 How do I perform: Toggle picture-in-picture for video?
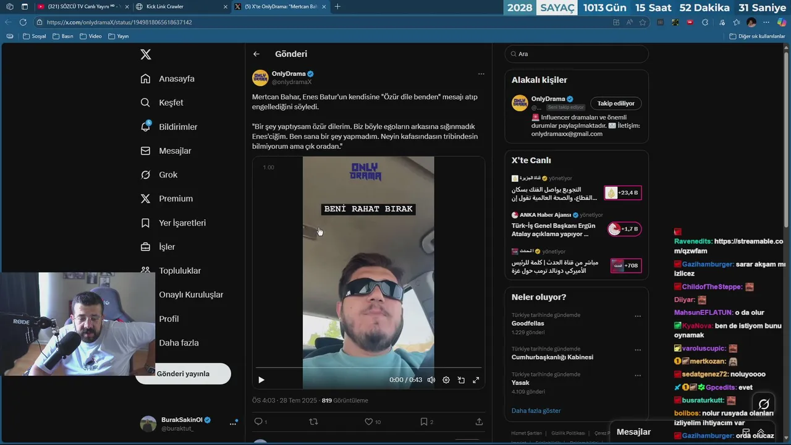coord(461,380)
